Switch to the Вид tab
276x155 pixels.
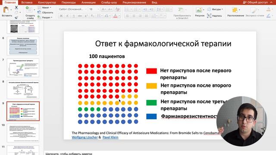tap(154, 3)
